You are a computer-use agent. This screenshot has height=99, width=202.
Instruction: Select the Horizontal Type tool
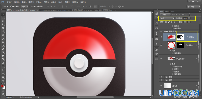[x=3, y=67]
